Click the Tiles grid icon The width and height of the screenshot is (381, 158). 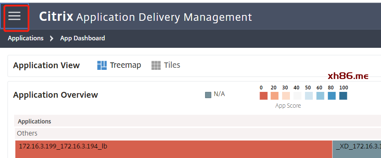[156, 65]
